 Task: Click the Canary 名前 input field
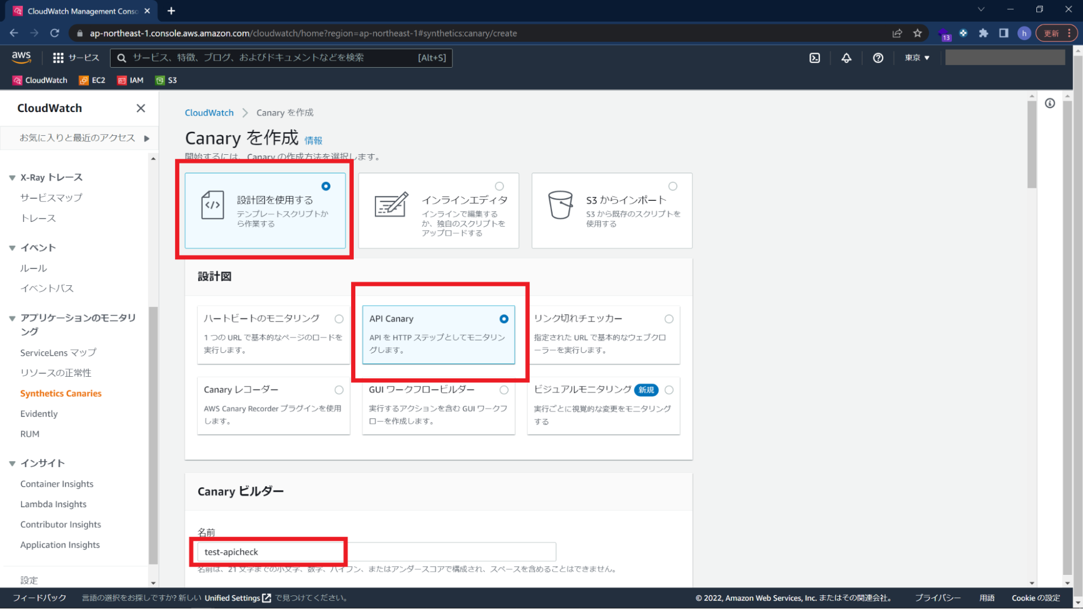pyautogui.click(x=377, y=552)
